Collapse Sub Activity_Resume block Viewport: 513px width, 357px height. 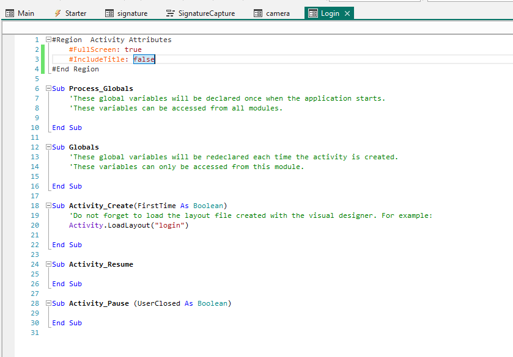pos(48,264)
